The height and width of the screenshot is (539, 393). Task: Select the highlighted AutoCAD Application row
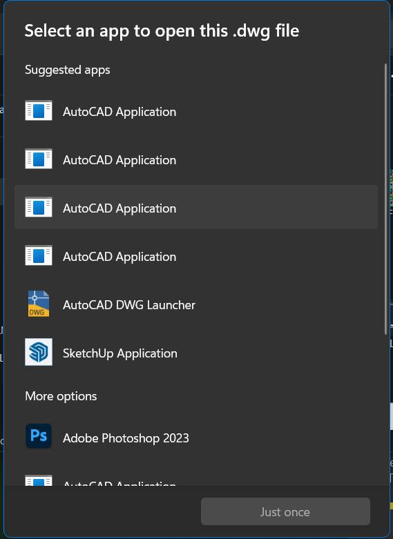click(x=196, y=207)
